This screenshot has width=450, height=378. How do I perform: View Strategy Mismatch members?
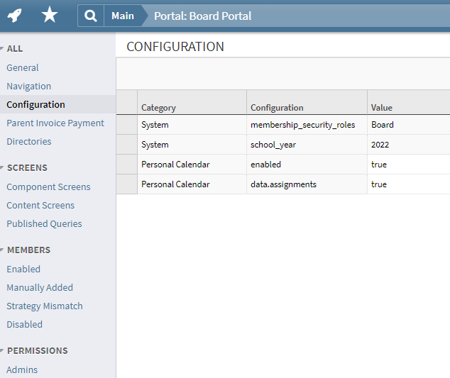coord(45,306)
